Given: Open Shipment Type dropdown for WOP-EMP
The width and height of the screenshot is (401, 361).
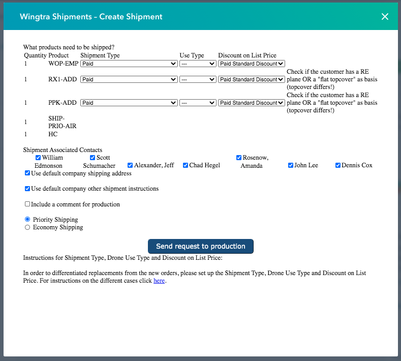Looking at the screenshot, I should pyautogui.click(x=129, y=64).
